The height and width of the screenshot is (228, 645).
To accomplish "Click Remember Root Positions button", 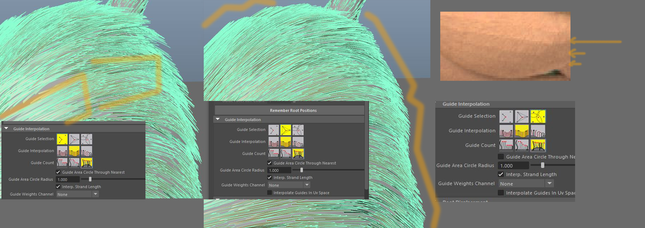I will (293, 110).
